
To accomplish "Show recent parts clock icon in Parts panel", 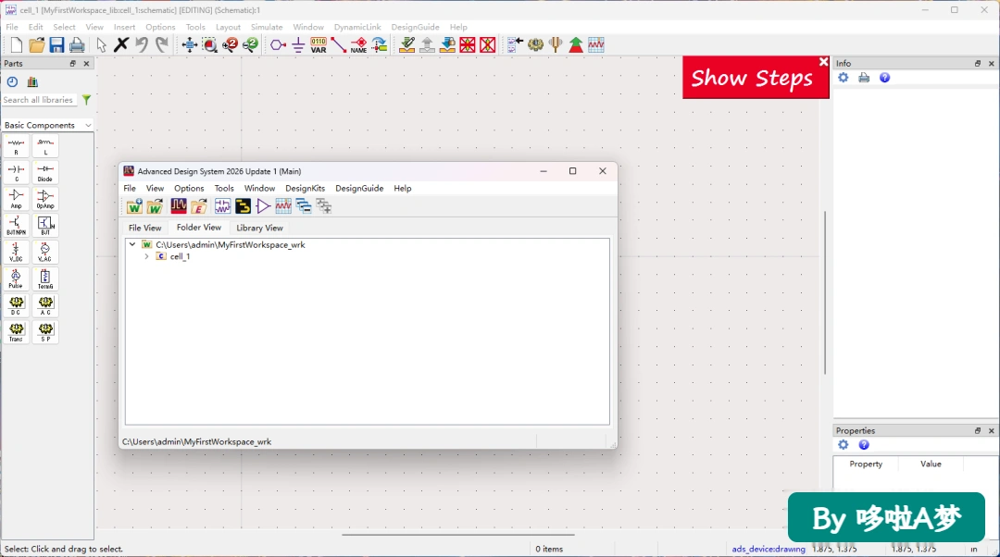I will (x=12, y=81).
